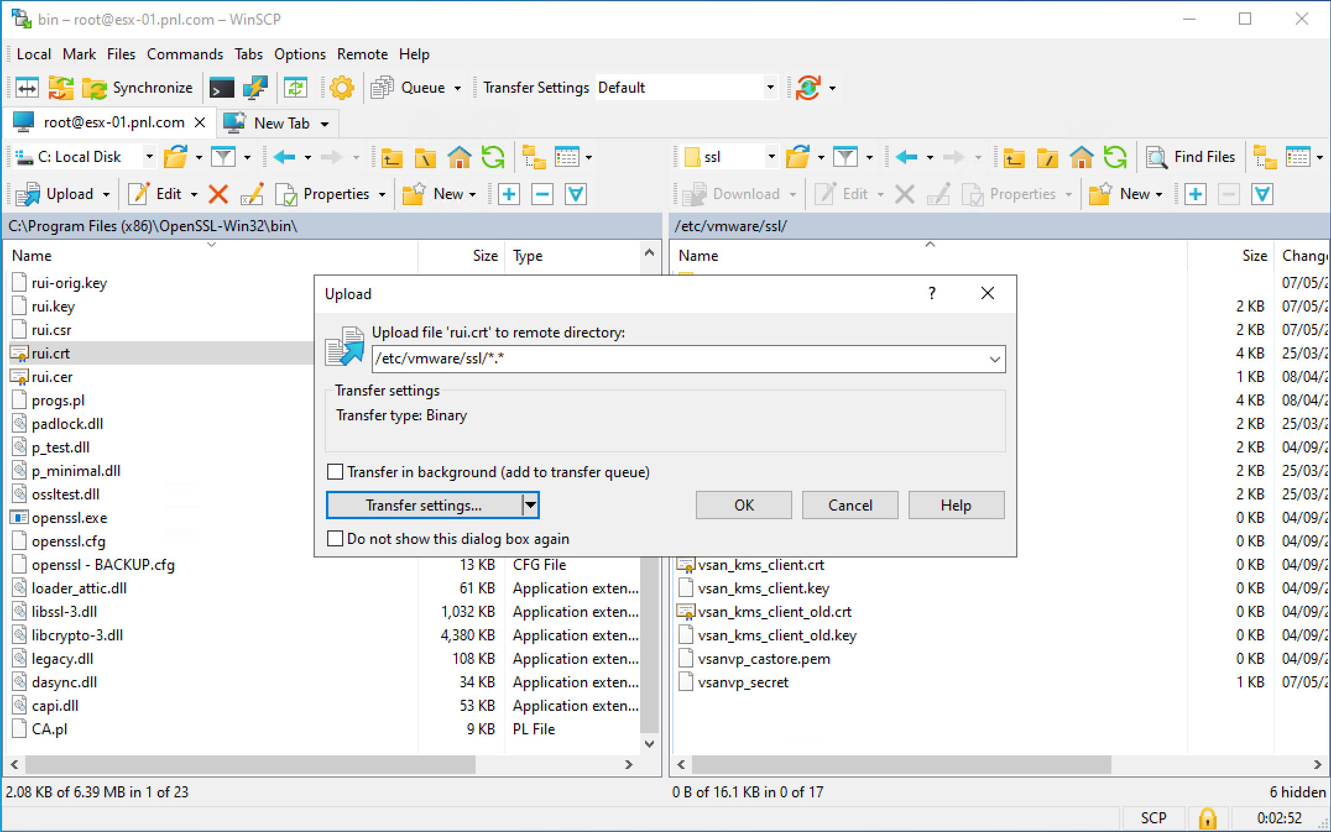Image resolution: width=1331 pixels, height=832 pixels.
Task: Click local panel filter icon
Action: (223, 157)
